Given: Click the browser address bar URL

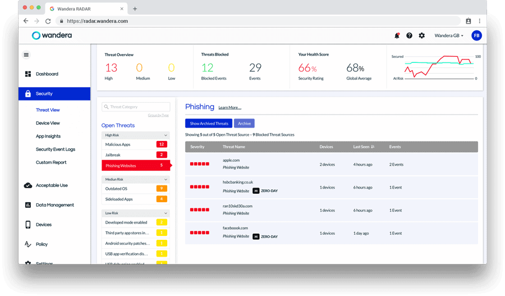Looking at the screenshot, I should click(x=97, y=21).
